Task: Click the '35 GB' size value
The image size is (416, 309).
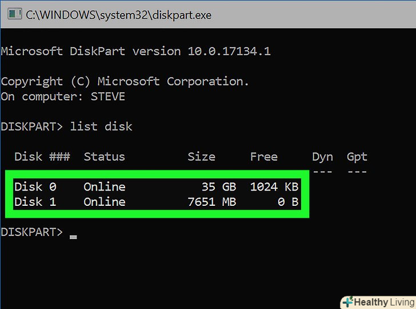Action: [x=219, y=186]
